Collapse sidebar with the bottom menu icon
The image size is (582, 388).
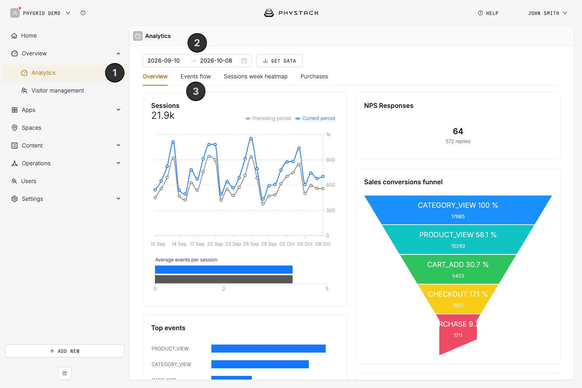65,373
